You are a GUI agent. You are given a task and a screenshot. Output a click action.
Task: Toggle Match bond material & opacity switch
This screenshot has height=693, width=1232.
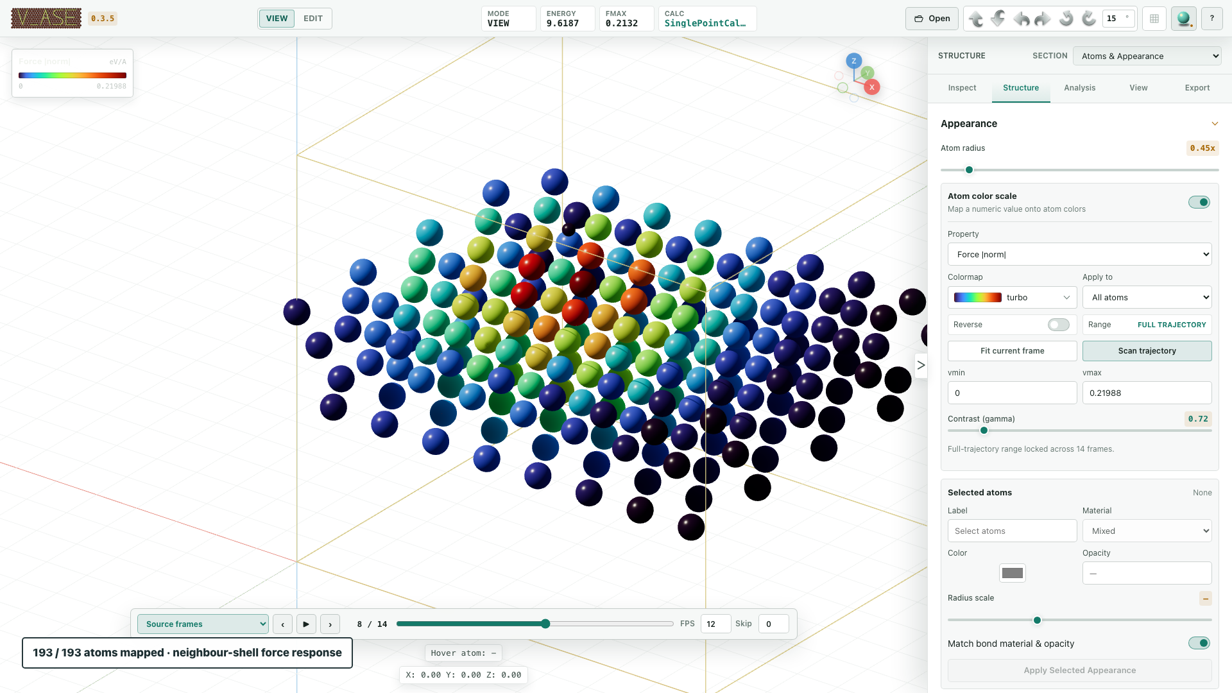tap(1199, 643)
